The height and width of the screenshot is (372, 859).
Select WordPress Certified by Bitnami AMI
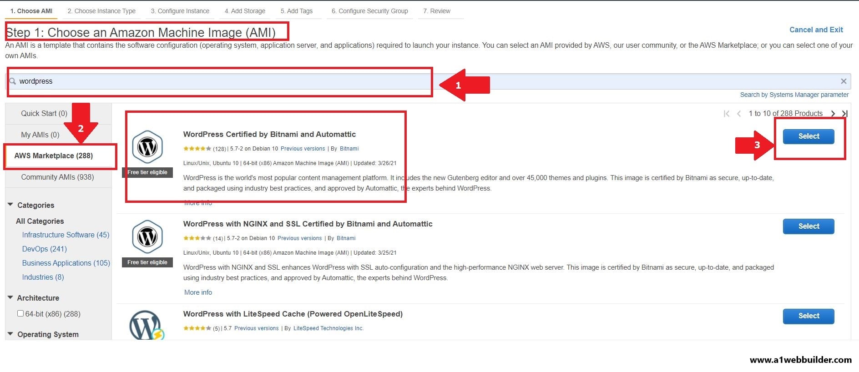(x=808, y=136)
